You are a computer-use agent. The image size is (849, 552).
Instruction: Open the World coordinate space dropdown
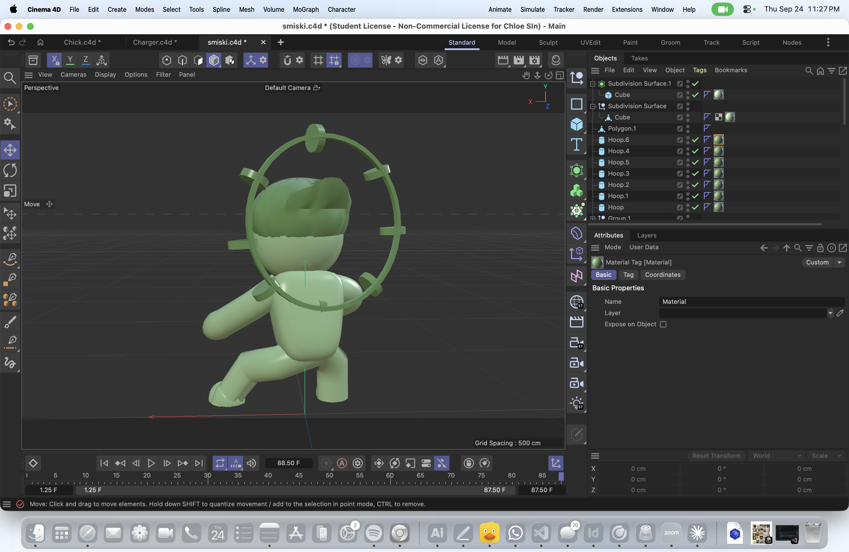tap(777, 456)
